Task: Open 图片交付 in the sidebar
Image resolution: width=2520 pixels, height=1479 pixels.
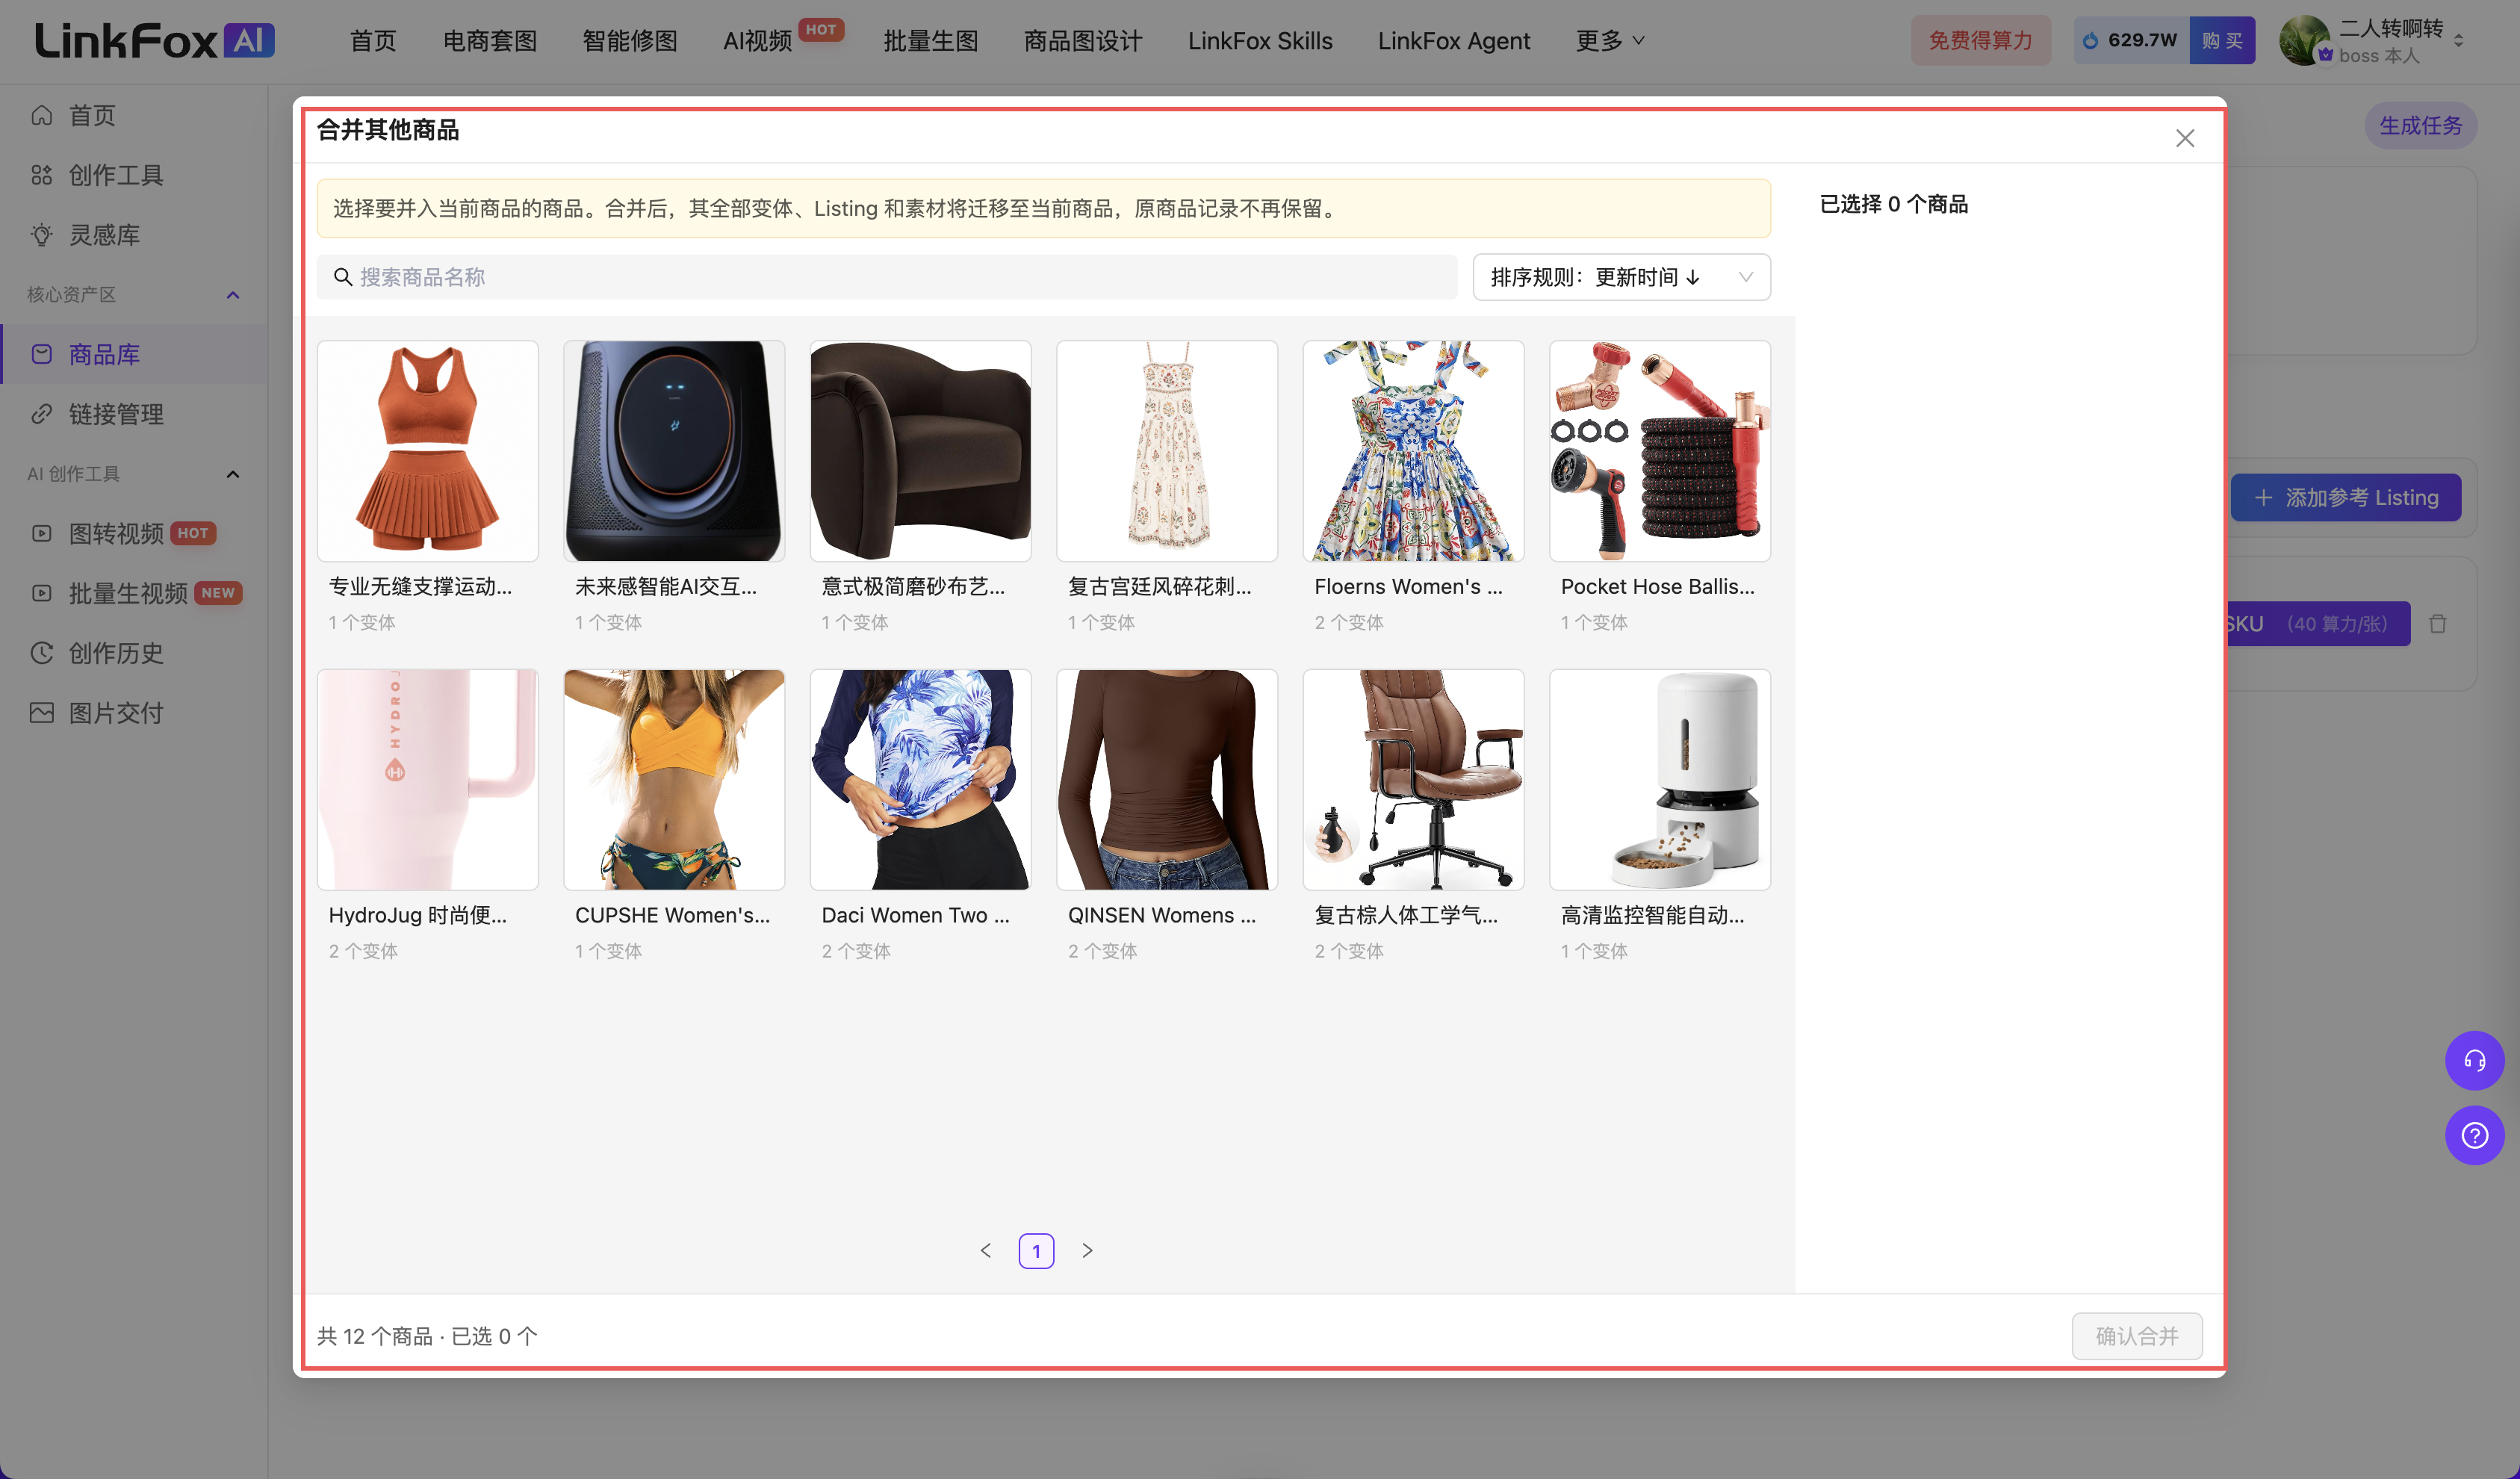Action: coord(133,713)
